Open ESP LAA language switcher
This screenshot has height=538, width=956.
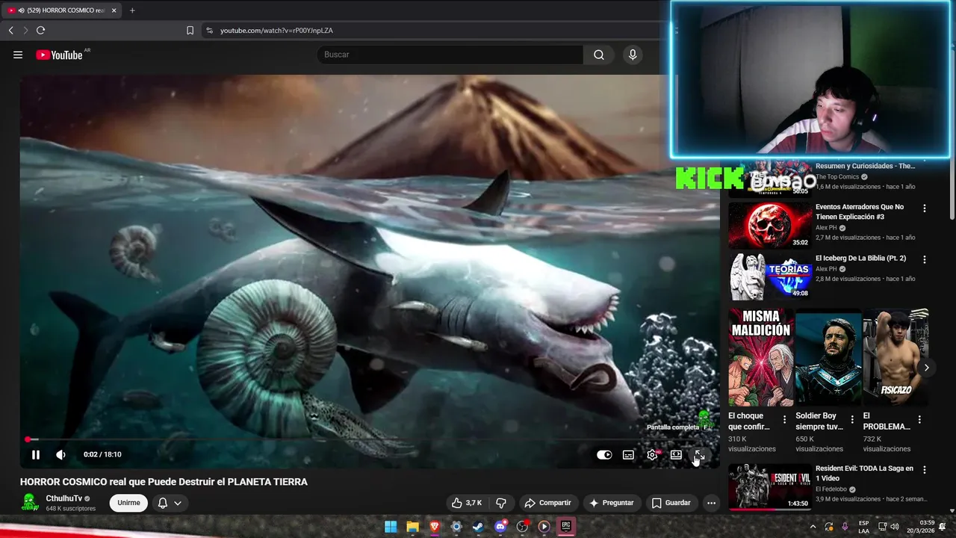[863, 527]
